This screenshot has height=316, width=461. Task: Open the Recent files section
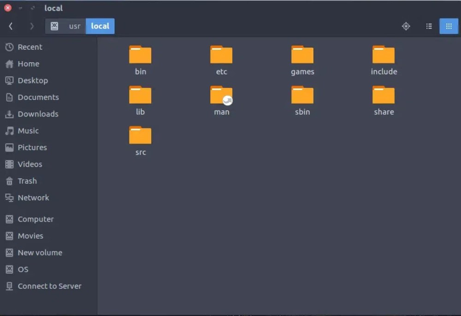pos(30,47)
